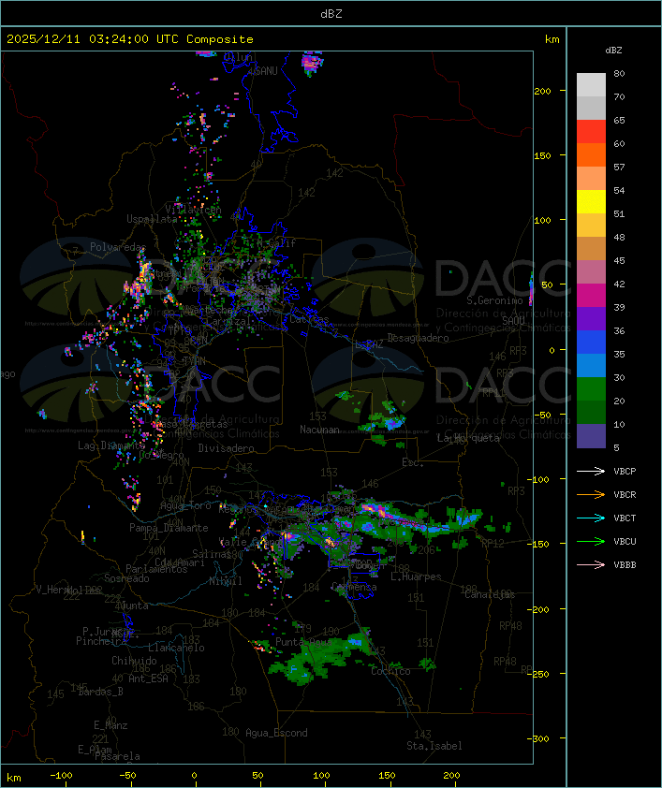662x788 pixels.
Task: Click the 150 tick on the horizontal axis
Action: tap(387, 776)
